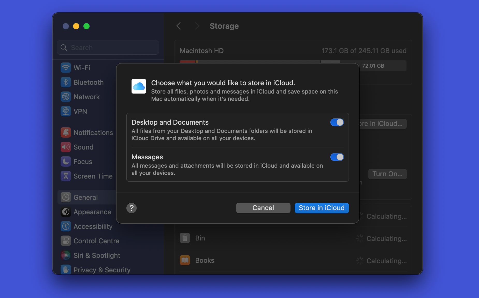Turn off the Messages iCloud toggle

pyautogui.click(x=337, y=157)
